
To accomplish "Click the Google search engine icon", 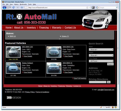I will pos(97,8).
